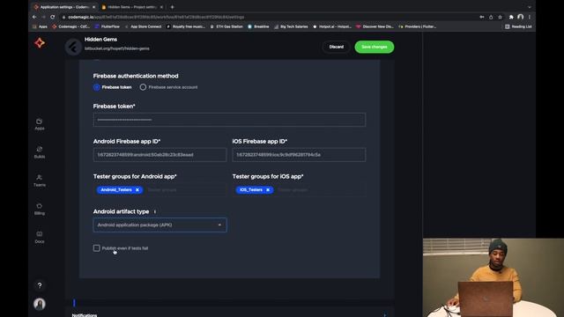The image size is (564, 317).
Task: Reload the browser page
Action: (53, 17)
